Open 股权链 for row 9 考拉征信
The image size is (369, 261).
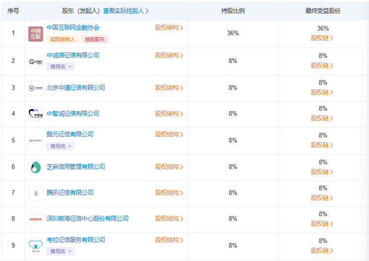322,250
